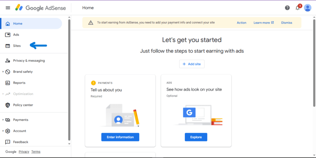Viewport: 316px width, 158px height.
Task: Click the Explore button
Action: coord(196,137)
